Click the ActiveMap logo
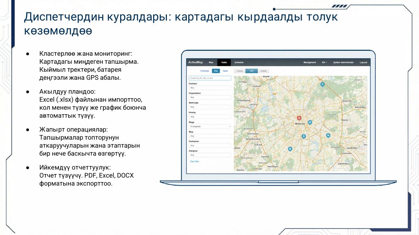The width and height of the screenshot is (419, 235). tap(196, 62)
